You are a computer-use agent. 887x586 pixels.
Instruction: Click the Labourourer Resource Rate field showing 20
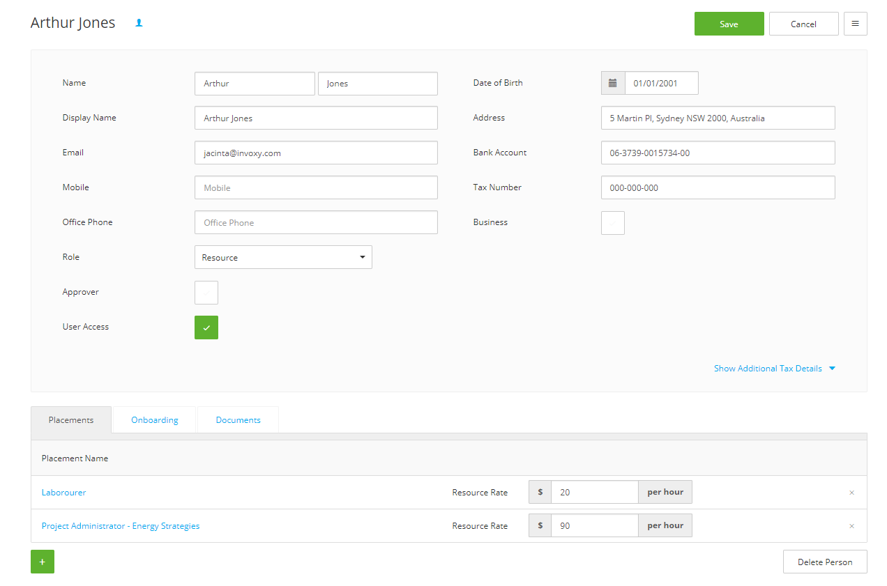[x=595, y=492]
